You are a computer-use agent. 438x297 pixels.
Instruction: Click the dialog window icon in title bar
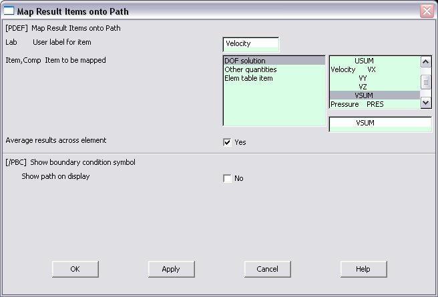click(9, 11)
